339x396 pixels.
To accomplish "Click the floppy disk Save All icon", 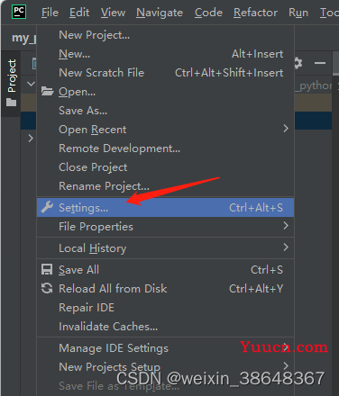I will (47, 269).
